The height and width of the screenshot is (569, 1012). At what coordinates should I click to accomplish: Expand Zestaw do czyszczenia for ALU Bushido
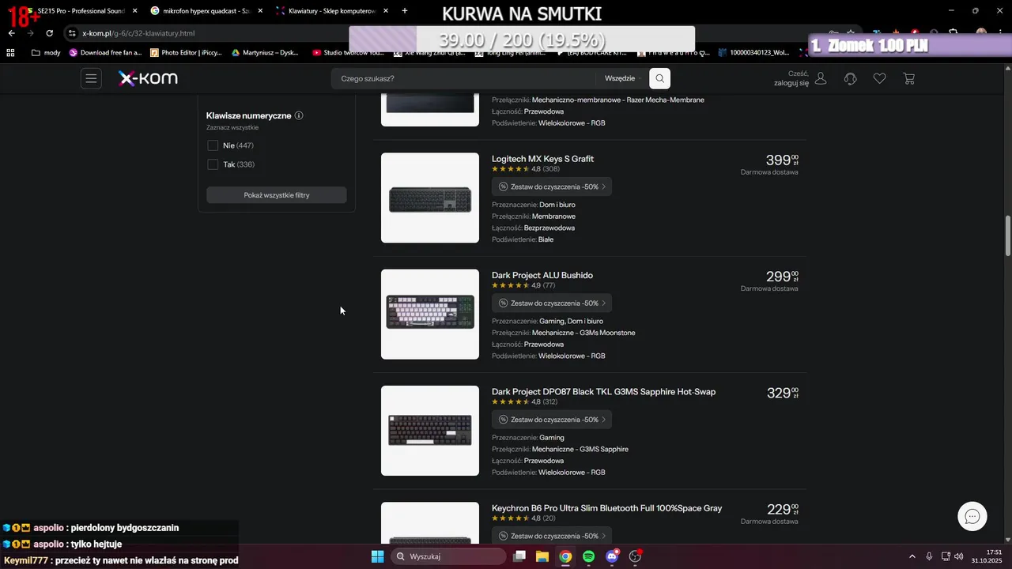pos(551,303)
